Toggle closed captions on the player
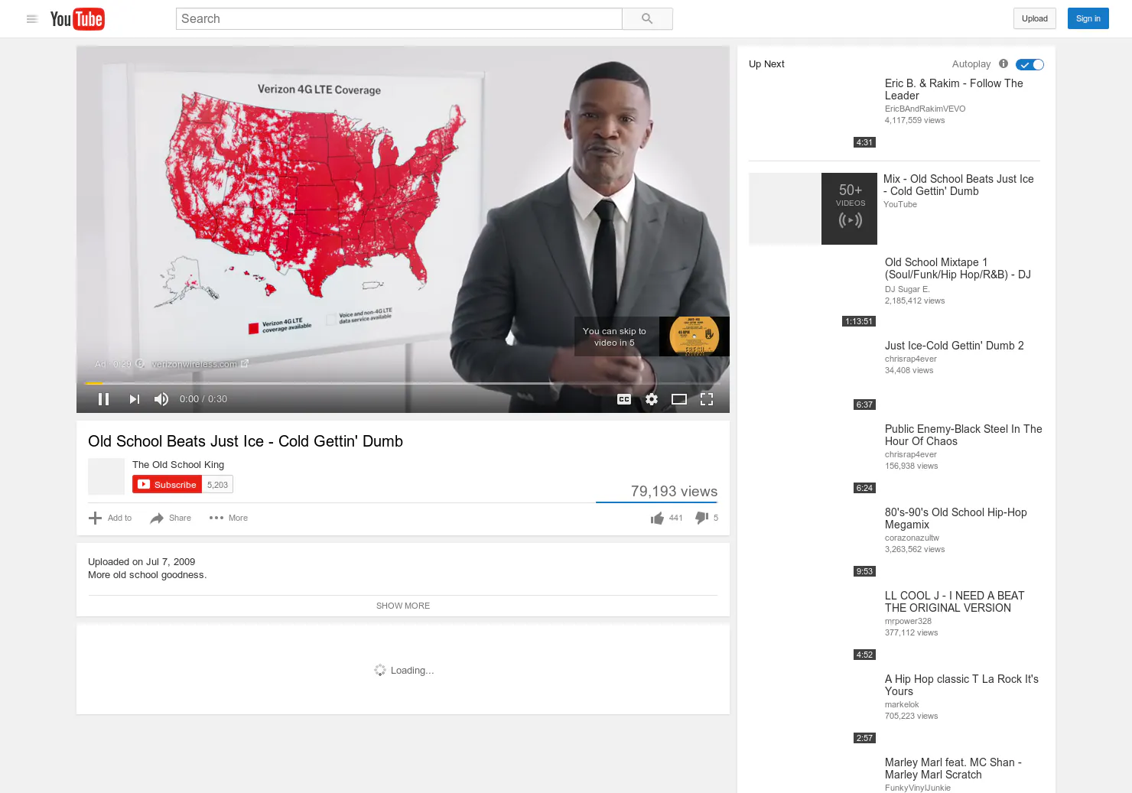 624,399
